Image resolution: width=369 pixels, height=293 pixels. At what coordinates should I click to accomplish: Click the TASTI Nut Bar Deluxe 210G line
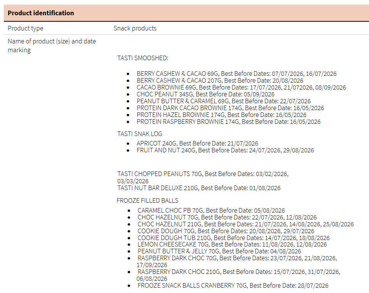(x=199, y=188)
